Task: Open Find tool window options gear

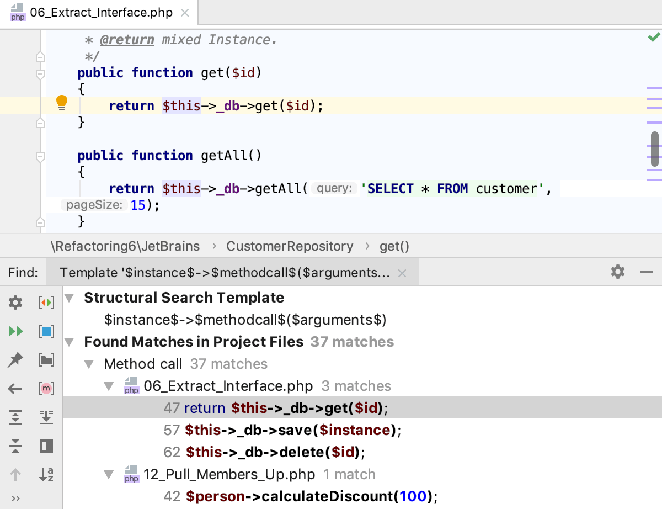Action: tap(618, 272)
